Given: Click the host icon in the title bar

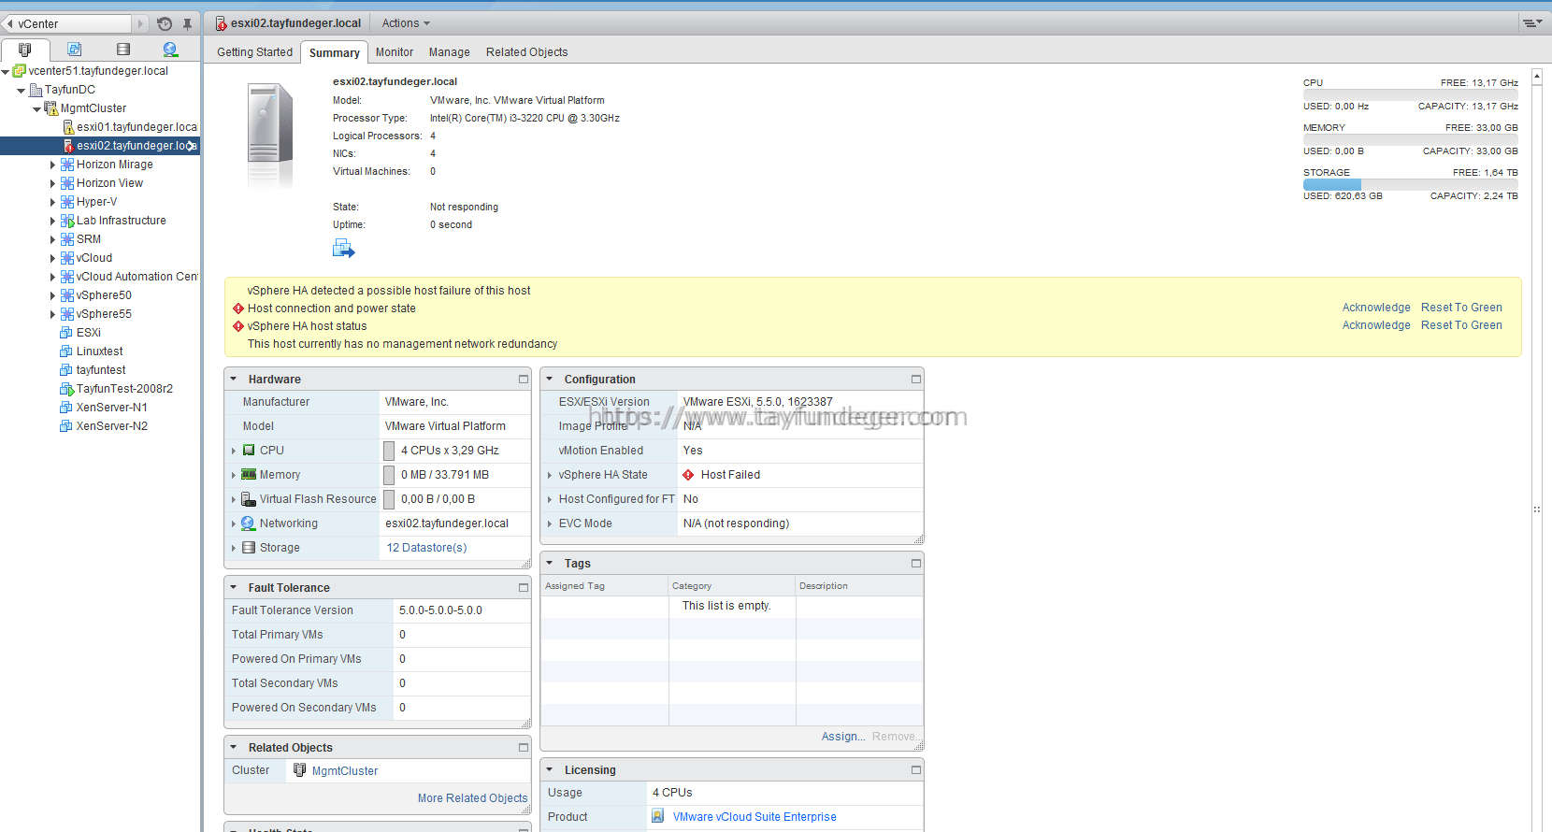Looking at the screenshot, I should pyautogui.click(x=222, y=23).
